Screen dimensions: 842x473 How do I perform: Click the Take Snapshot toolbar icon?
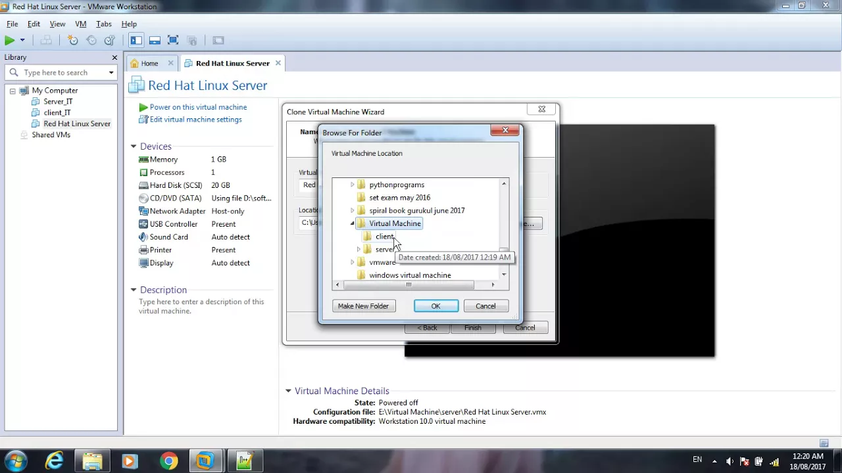pyautogui.click(x=73, y=41)
